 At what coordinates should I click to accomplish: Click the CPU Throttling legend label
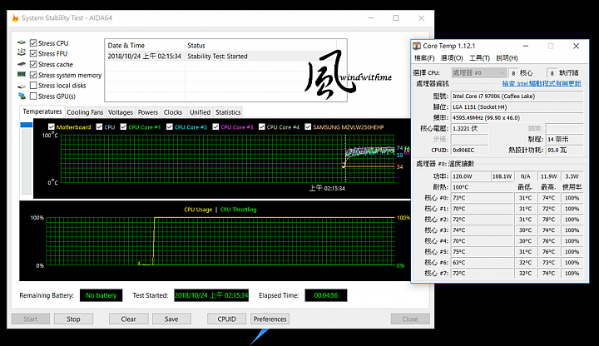pyautogui.click(x=239, y=210)
